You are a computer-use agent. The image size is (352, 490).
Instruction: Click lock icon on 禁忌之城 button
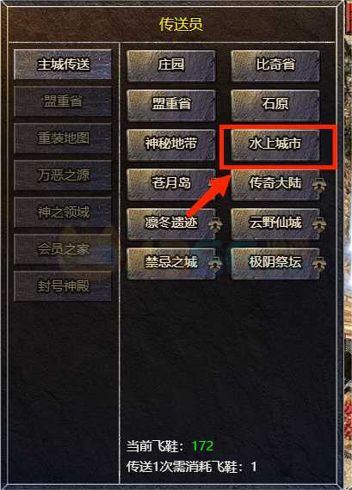pos(214,265)
